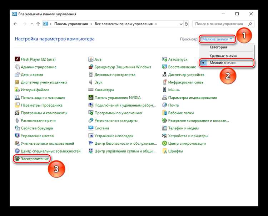Open the Рабочие папки link

tap(181, 113)
